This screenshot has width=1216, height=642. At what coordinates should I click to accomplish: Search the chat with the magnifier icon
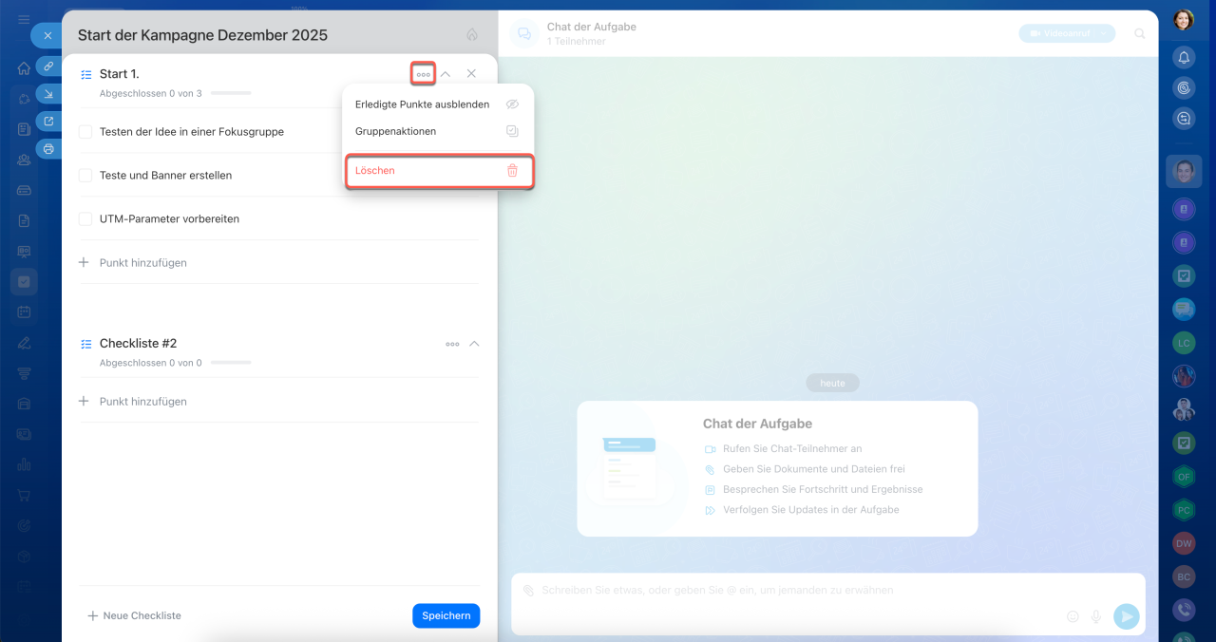click(x=1140, y=34)
